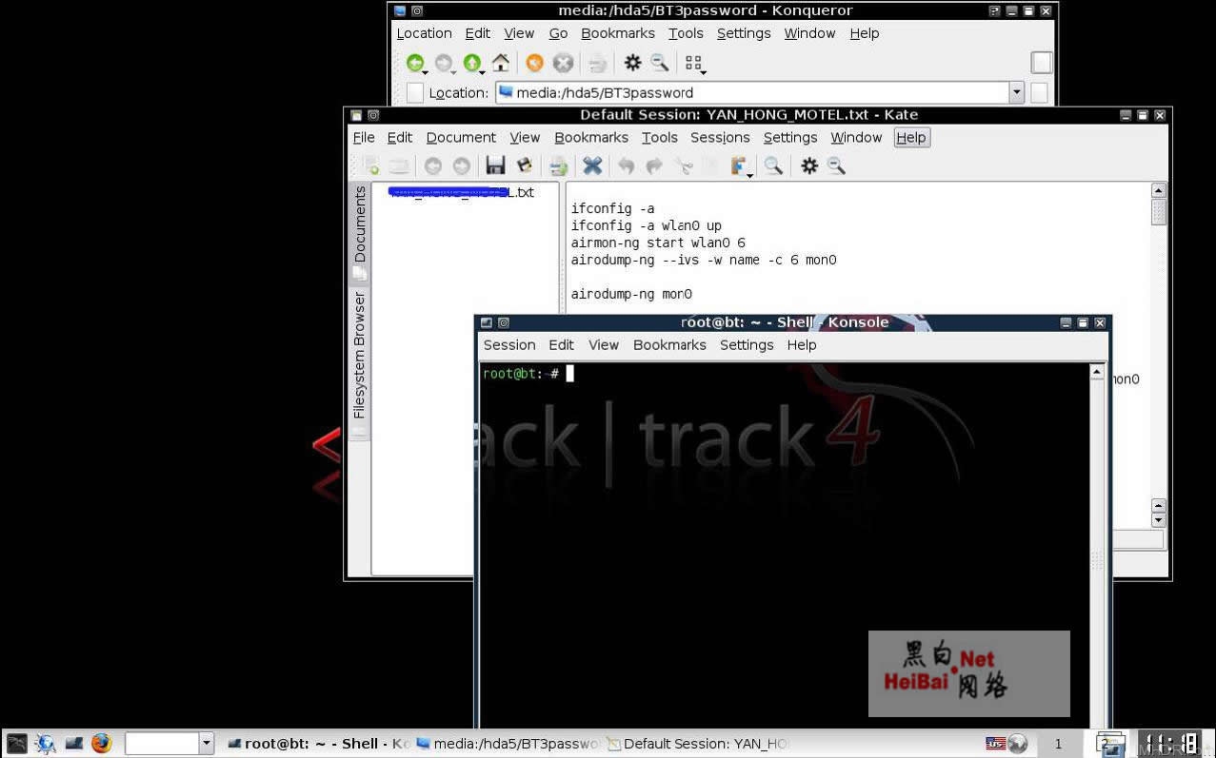The image size is (1216, 758).
Task: Reload the current Konqueror location
Action: click(534, 63)
